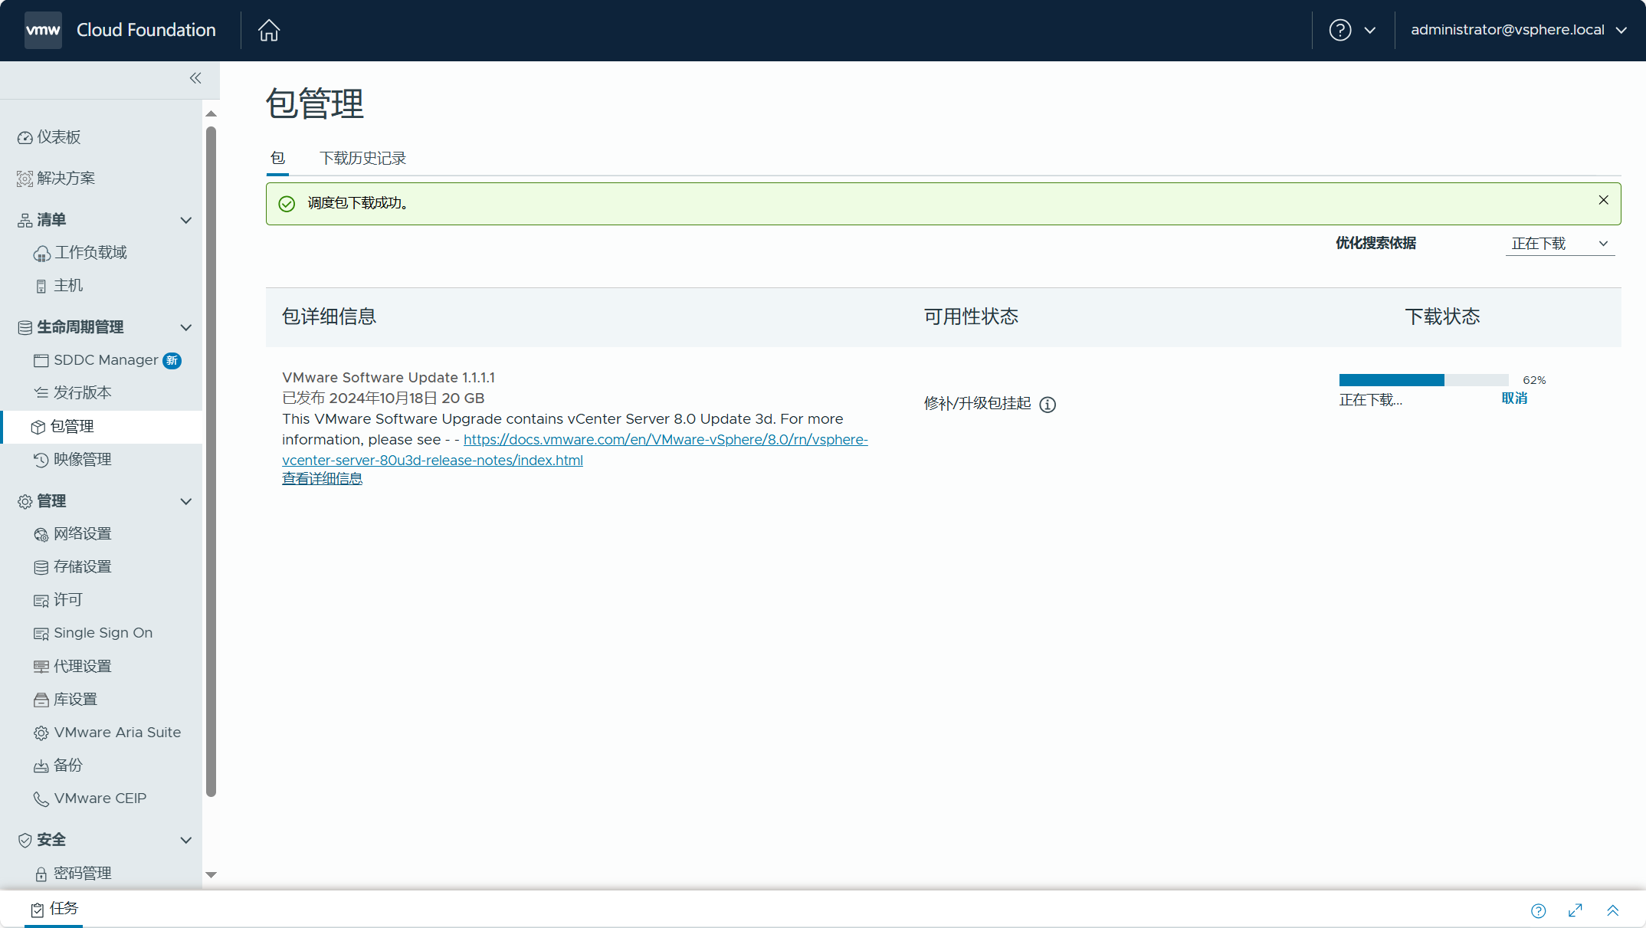
Task: Click the info icon beside 修补/升级包挂起
Action: tap(1048, 405)
